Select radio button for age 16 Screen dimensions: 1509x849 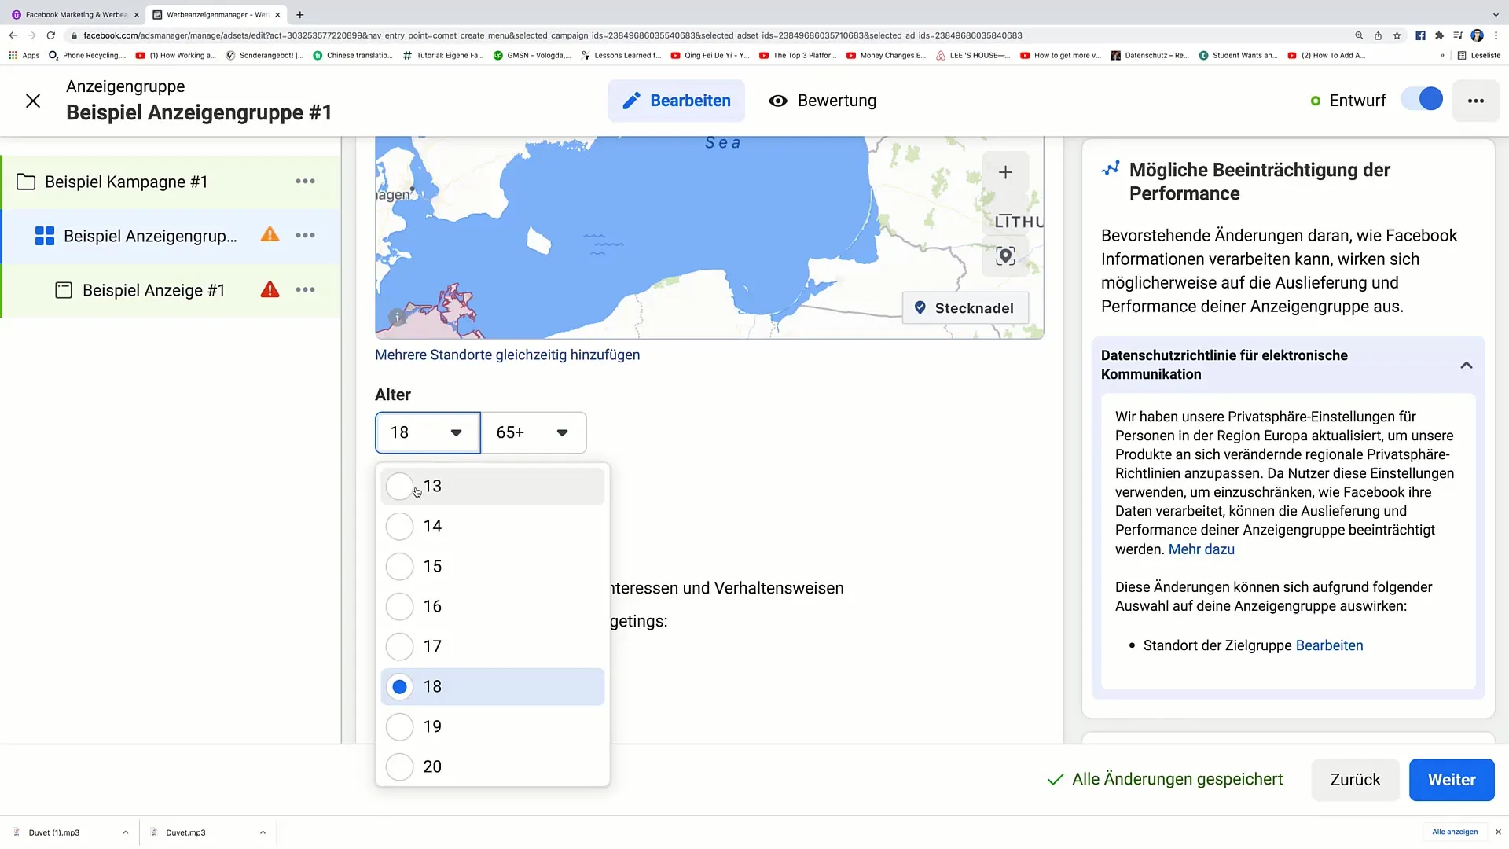tap(400, 606)
